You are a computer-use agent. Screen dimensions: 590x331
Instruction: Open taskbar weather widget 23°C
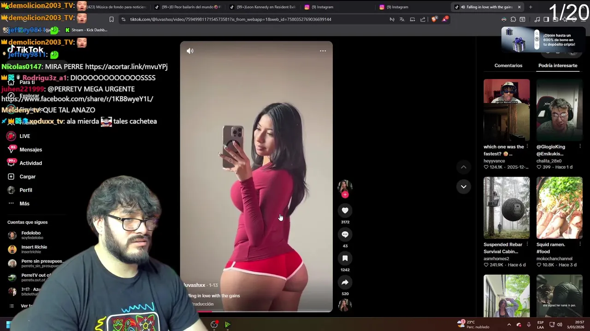(473, 324)
